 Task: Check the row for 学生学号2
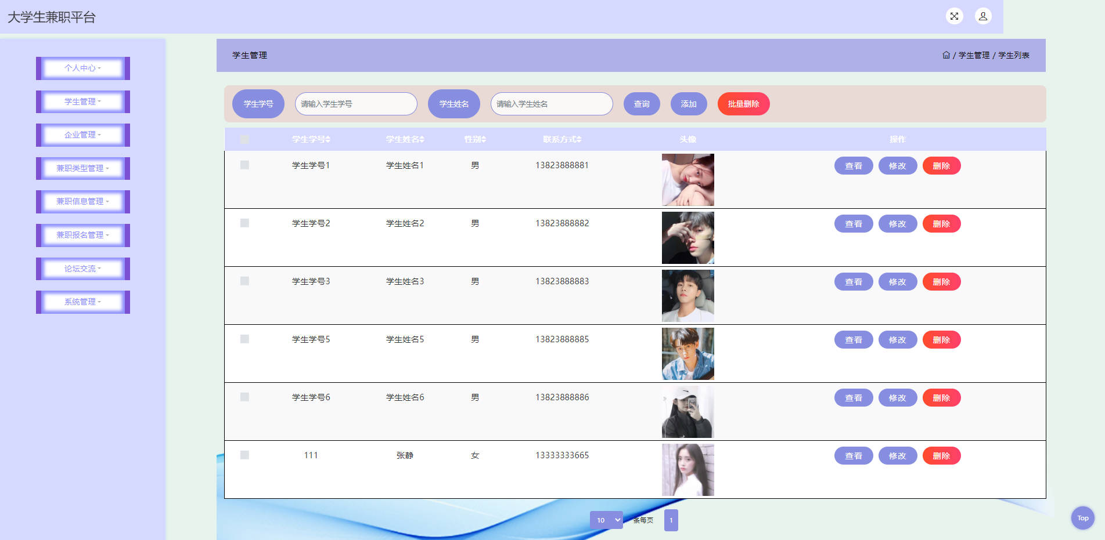point(244,223)
